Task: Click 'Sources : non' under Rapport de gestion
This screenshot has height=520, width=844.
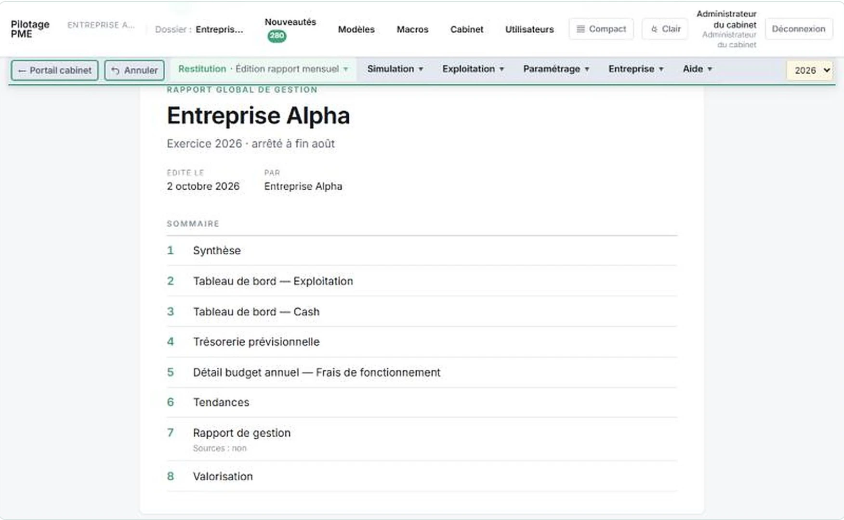Action: 220,448
